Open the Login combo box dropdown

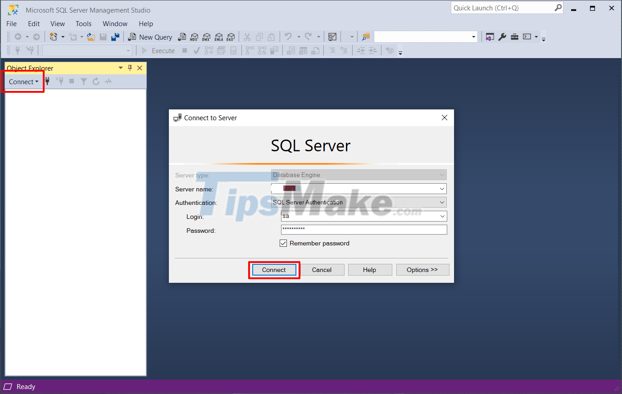point(442,216)
